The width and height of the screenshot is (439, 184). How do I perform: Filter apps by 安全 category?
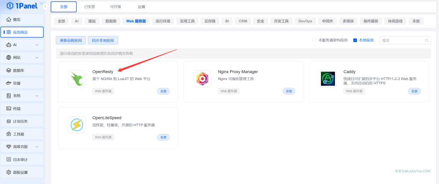point(261,21)
